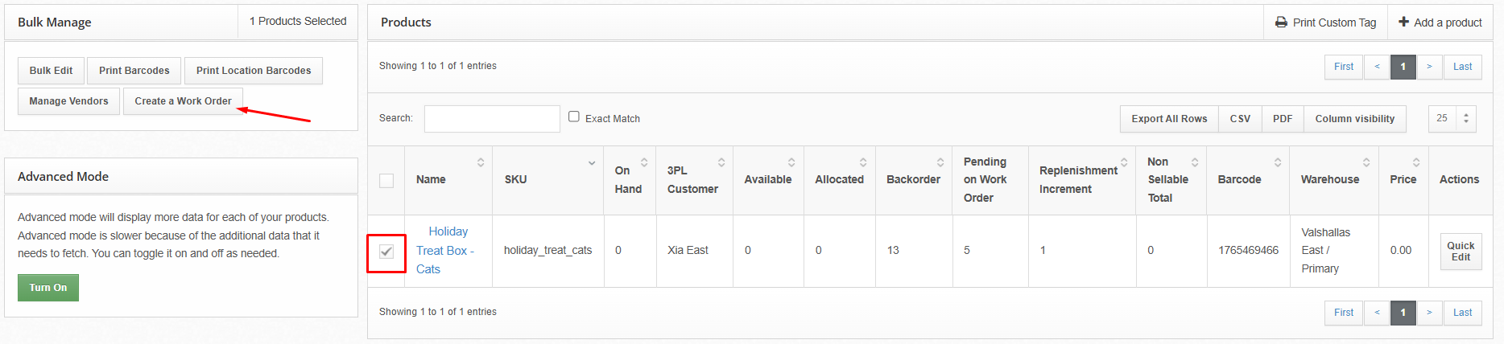Click Create a Work Order button

pyautogui.click(x=183, y=101)
